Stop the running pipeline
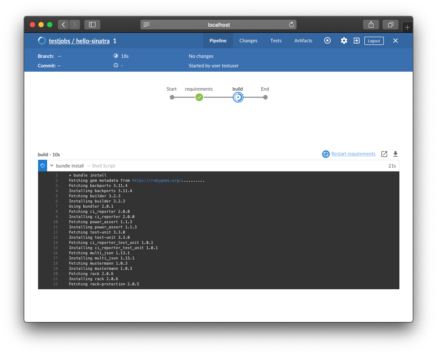Viewport: 437px width, 354px height. (x=328, y=41)
